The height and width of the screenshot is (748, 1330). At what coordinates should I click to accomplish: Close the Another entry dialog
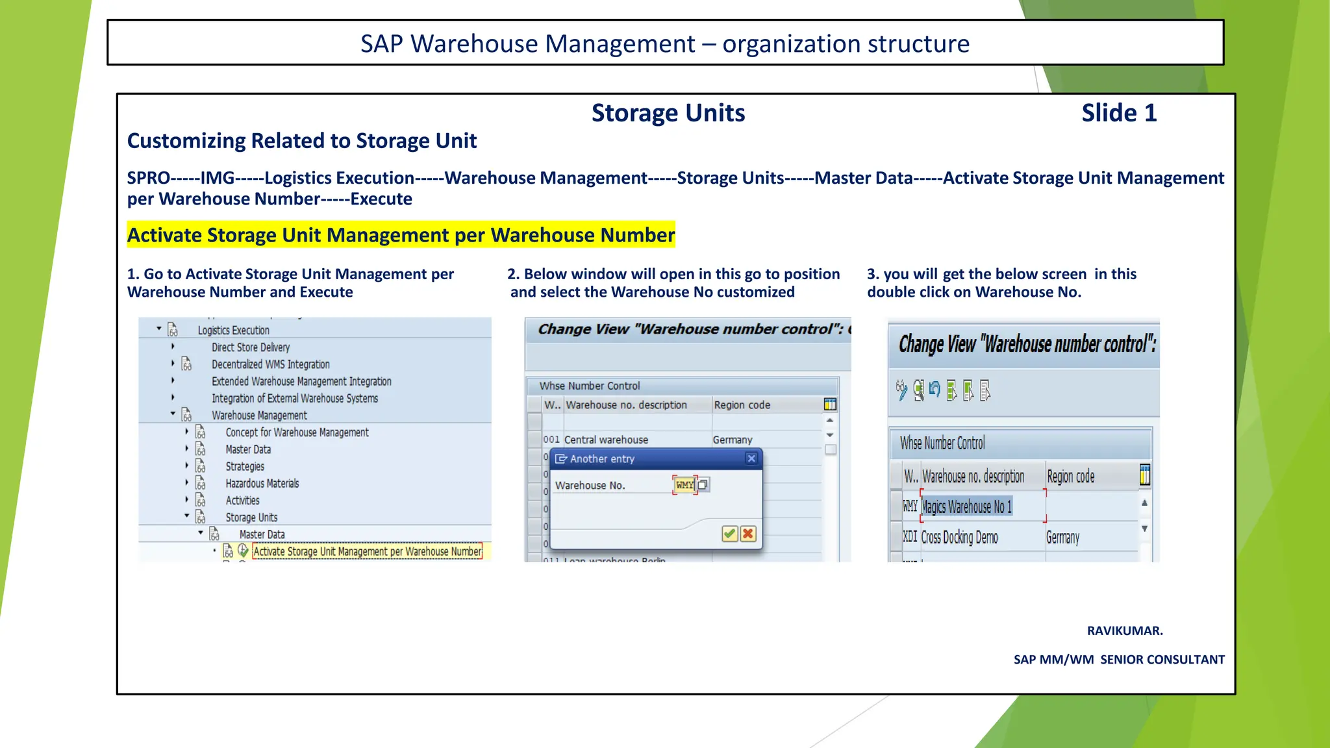tap(751, 458)
